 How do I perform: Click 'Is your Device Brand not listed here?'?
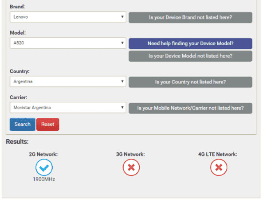(190, 17)
